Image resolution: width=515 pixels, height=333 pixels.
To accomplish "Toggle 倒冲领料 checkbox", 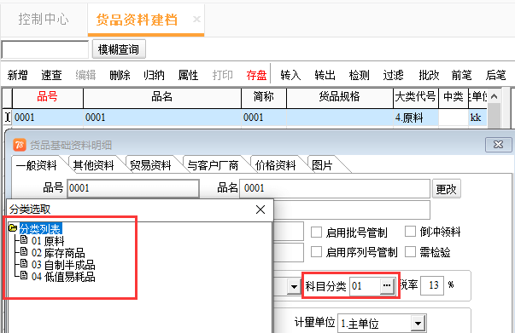I will (410, 232).
